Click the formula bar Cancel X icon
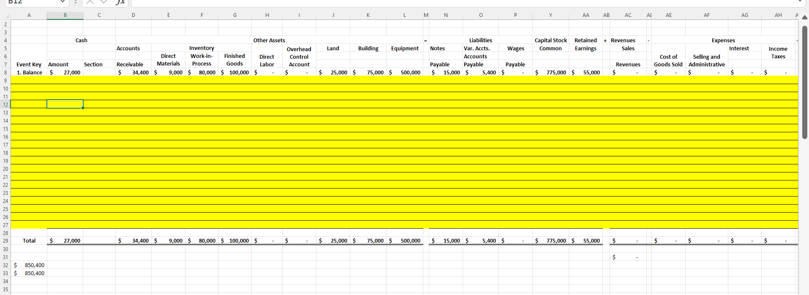 tap(90, 2)
